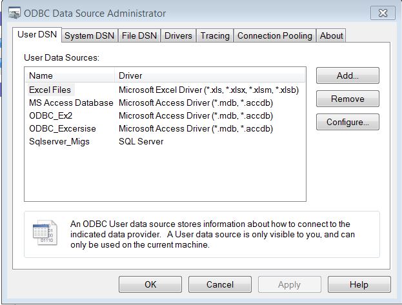Select the Tracing tab
The width and height of the screenshot is (402, 305).
coord(215,35)
